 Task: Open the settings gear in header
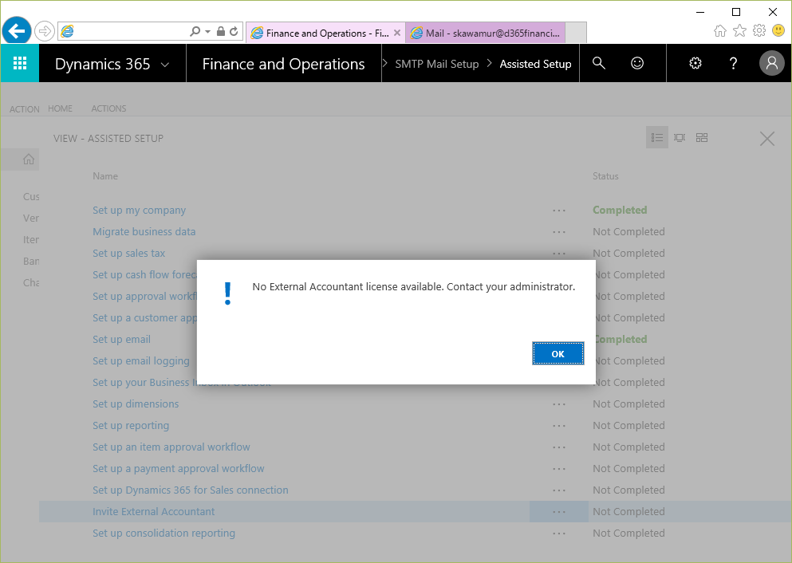point(695,64)
